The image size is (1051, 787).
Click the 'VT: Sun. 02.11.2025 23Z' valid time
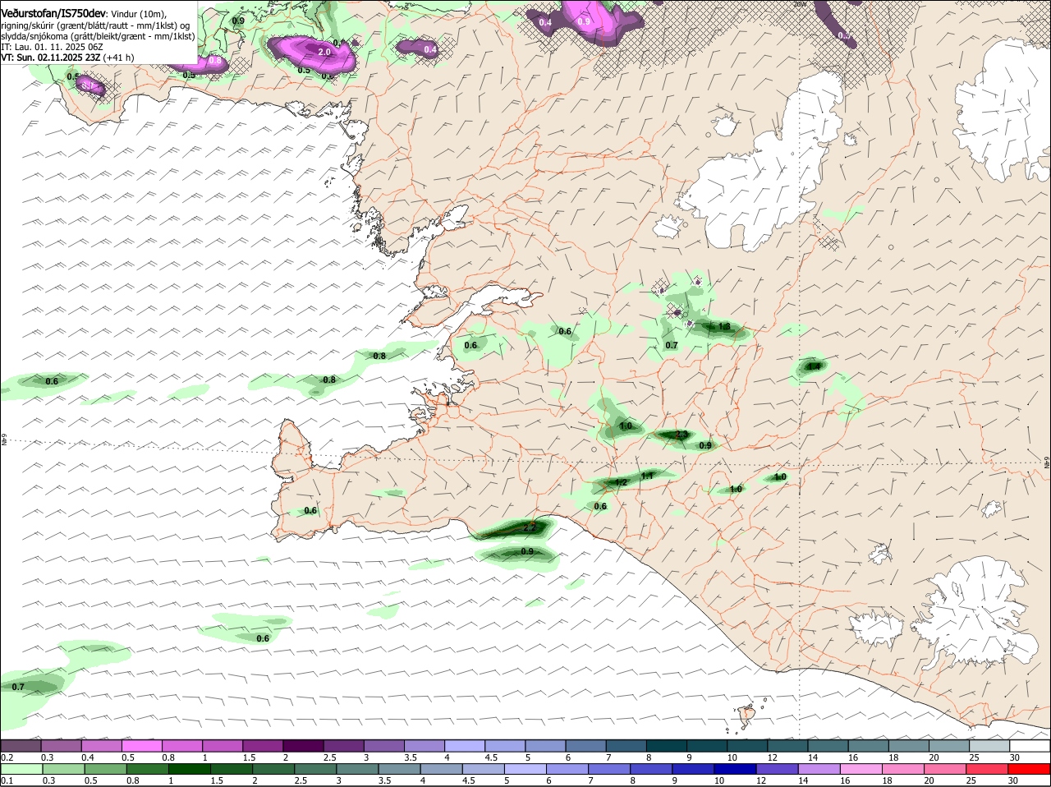(51, 58)
